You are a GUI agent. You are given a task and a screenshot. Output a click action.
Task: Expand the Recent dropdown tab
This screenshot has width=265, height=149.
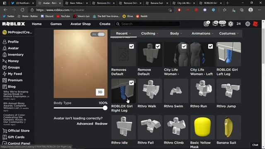(x=123, y=34)
